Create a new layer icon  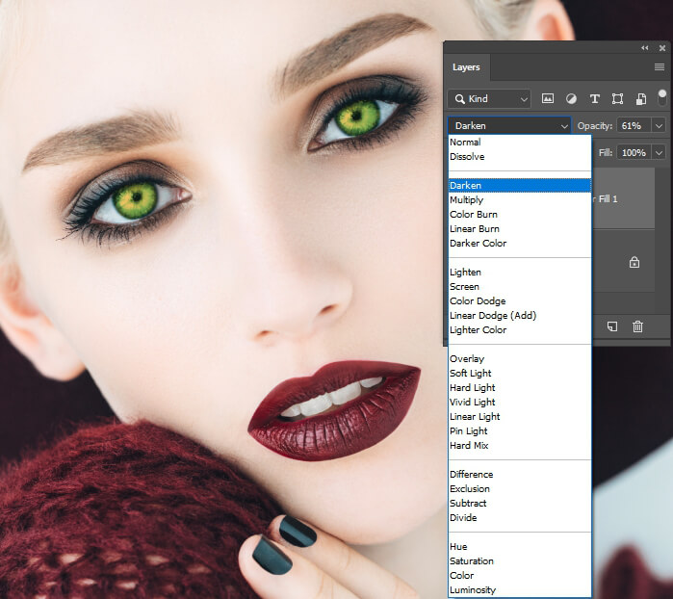612,326
